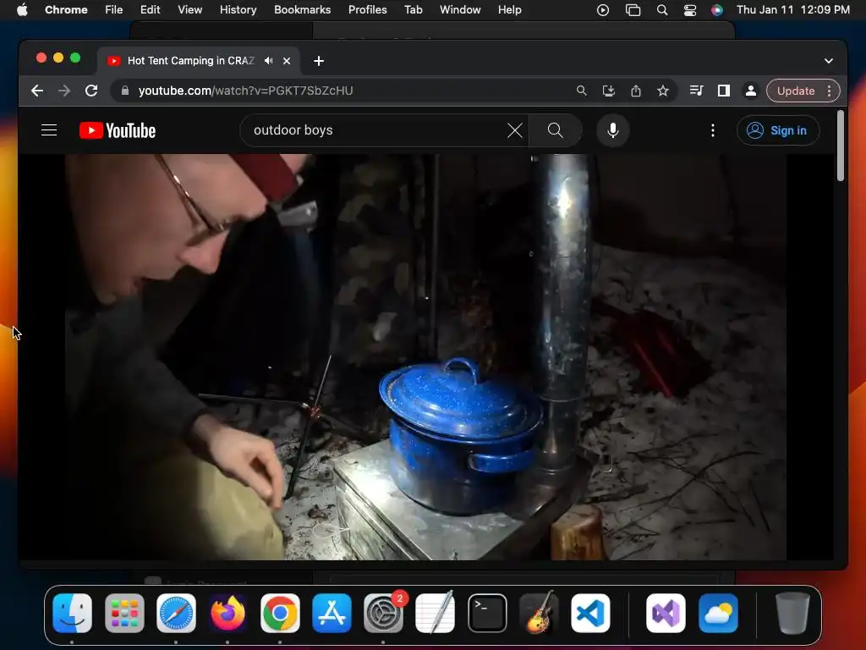Launch Terminal from the Dock
The width and height of the screenshot is (866, 650).
pyautogui.click(x=487, y=613)
